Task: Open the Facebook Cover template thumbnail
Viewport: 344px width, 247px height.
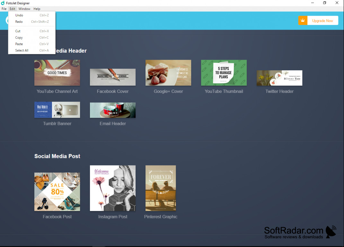Action: (x=112, y=77)
